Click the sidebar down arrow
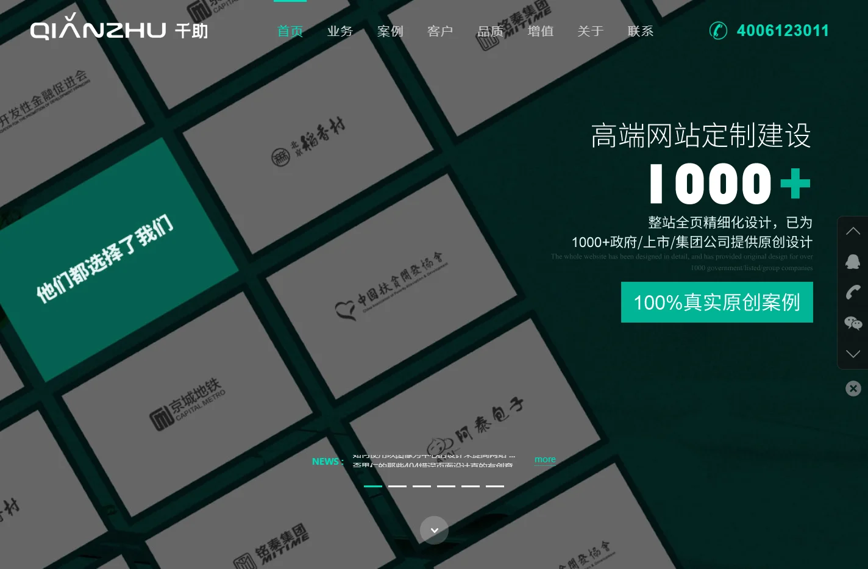868x569 pixels. [x=853, y=354]
